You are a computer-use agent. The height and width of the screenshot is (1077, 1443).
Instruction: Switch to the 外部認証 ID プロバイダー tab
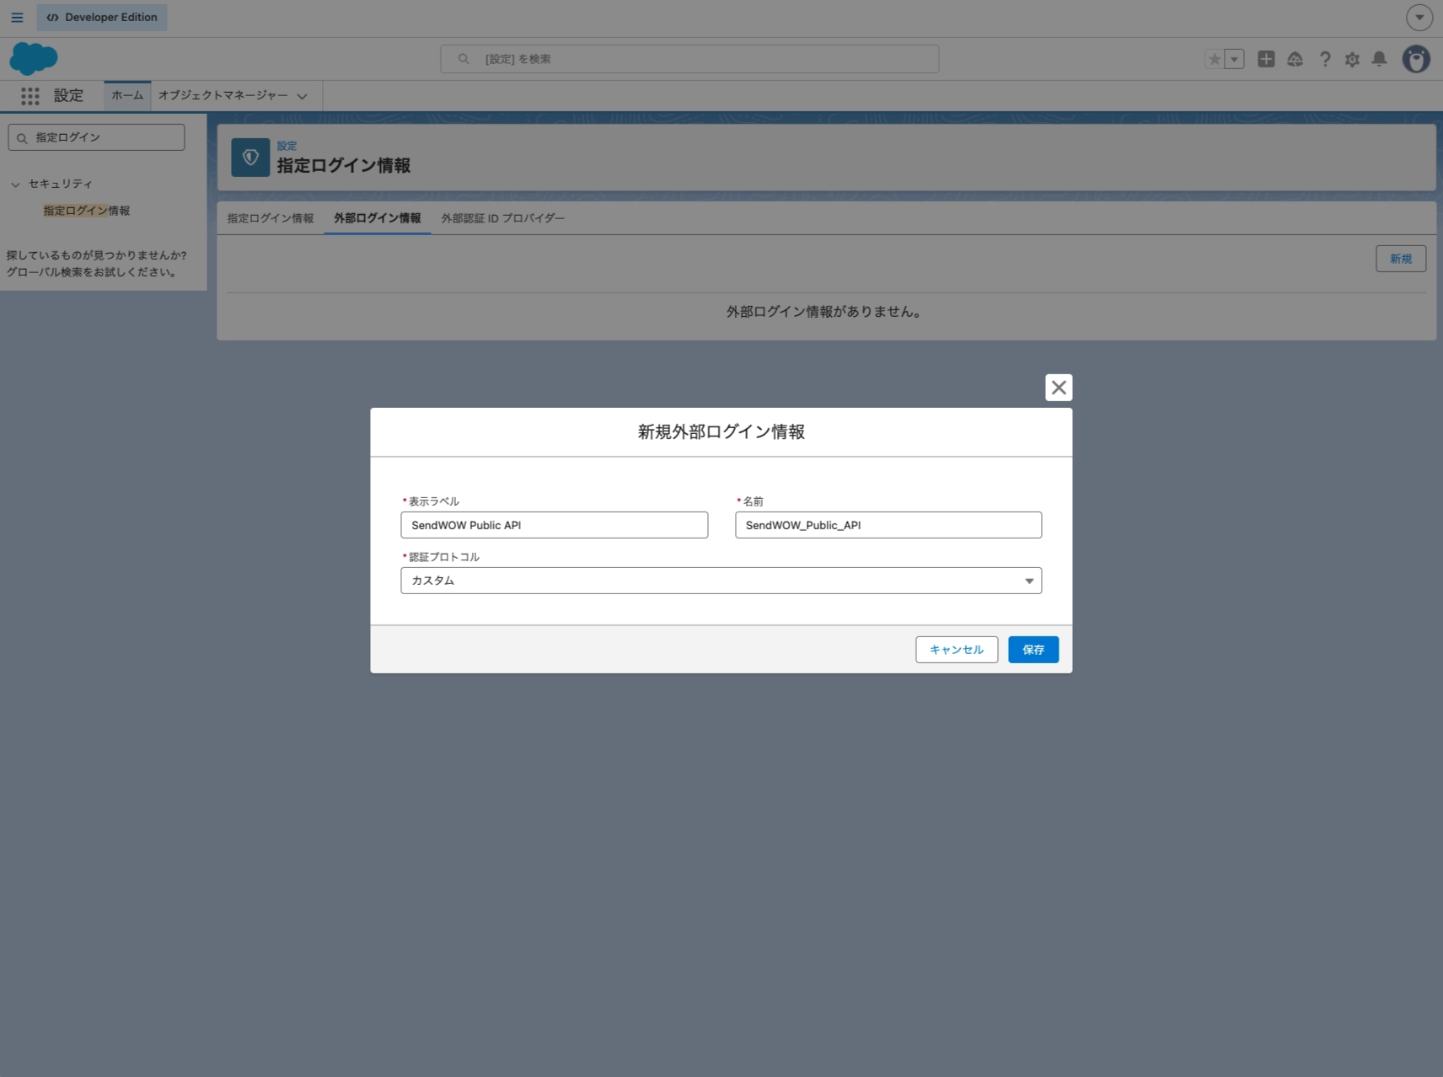pos(503,218)
